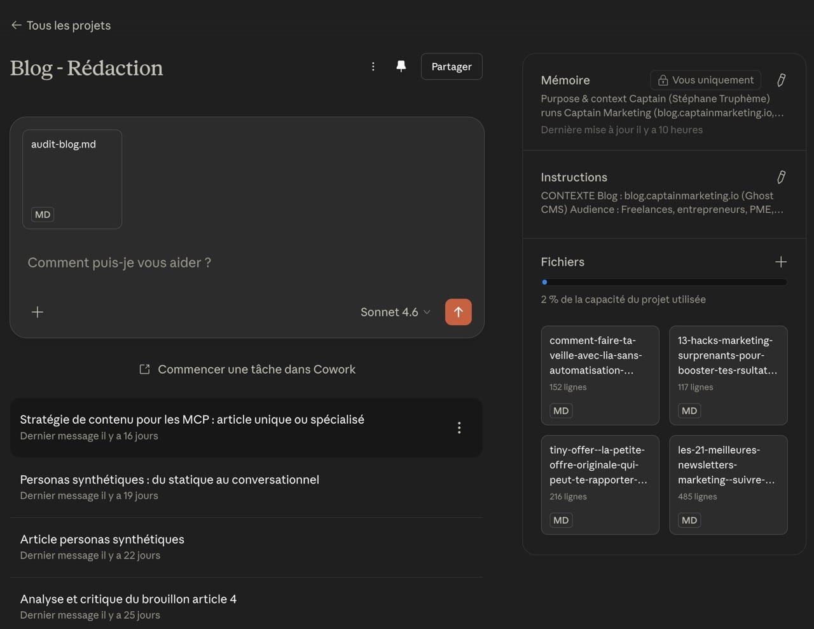This screenshot has height=629, width=814.
Task: Open the Article personas synthétiques conversation
Action: (x=246, y=547)
